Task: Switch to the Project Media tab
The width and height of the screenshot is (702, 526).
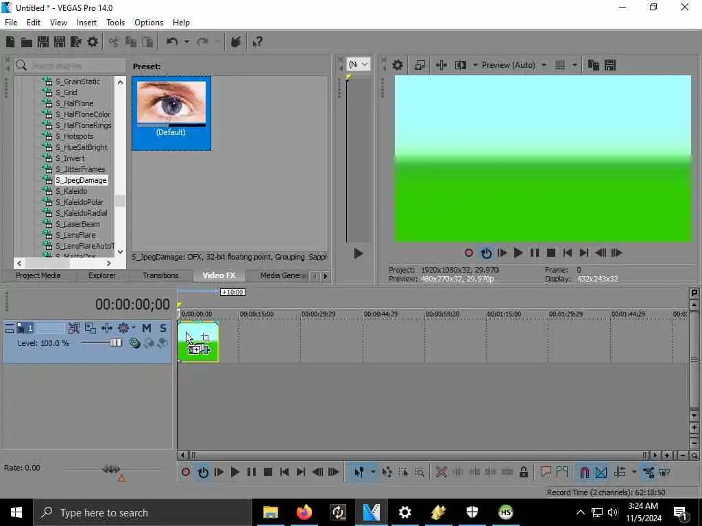Action: pos(38,275)
